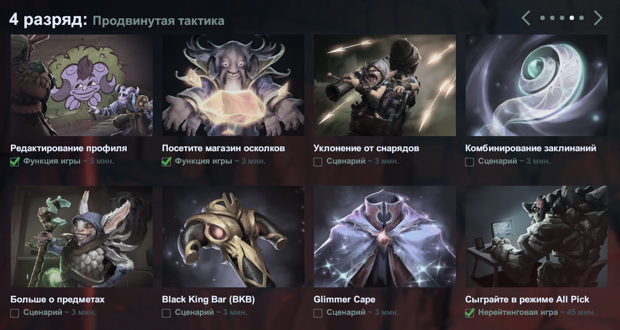620x330 pixels.
Task: Open the Больше о предметах Meepo image
Action: click(81, 237)
